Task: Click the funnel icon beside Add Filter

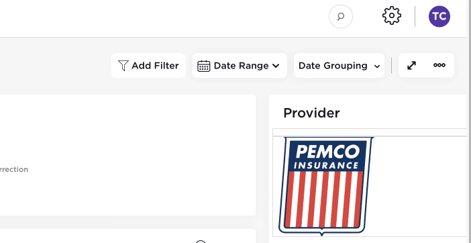Action: 123,66
